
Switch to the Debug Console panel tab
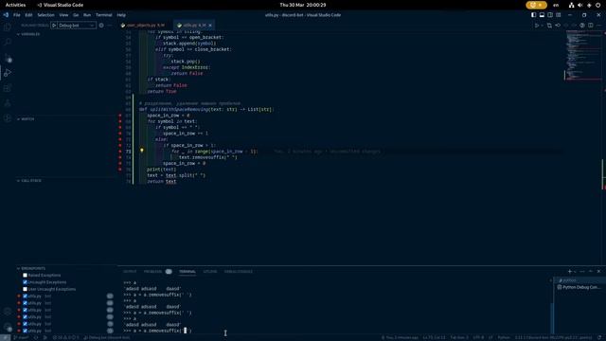[238, 272]
